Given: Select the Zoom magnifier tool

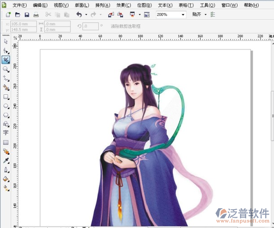Looking at the screenshot, I should point(6,69).
